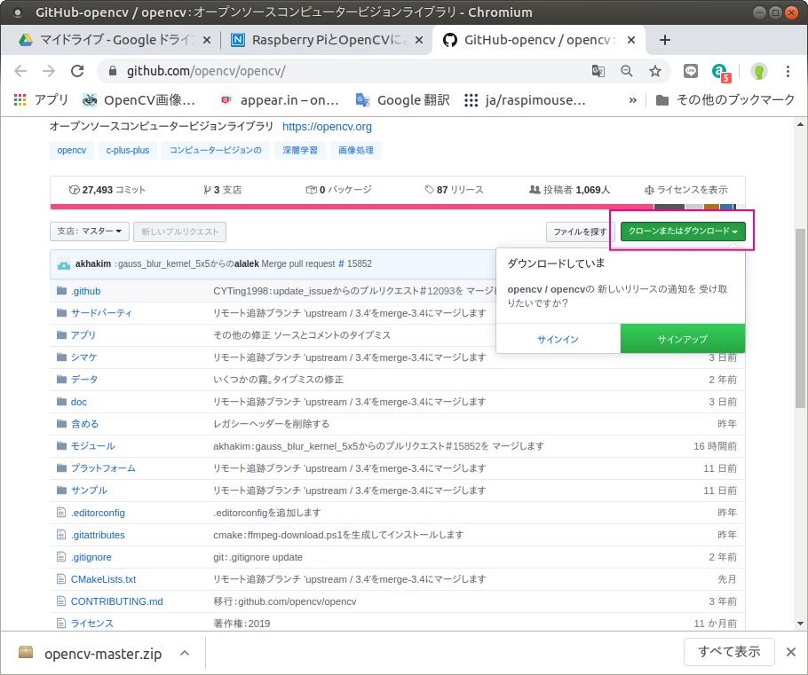The width and height of the screenshot is (808, 675).
Task: Click the pink language bar segment
Action: pos(352,207)
